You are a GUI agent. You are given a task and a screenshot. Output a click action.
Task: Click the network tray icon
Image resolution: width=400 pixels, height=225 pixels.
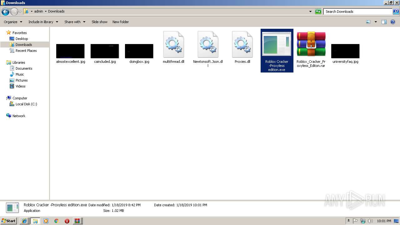(x=363, y=221)
